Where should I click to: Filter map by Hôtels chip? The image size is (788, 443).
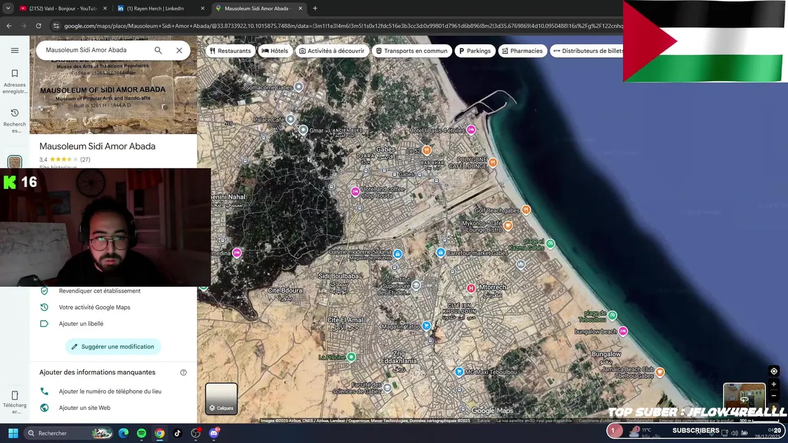275,51
